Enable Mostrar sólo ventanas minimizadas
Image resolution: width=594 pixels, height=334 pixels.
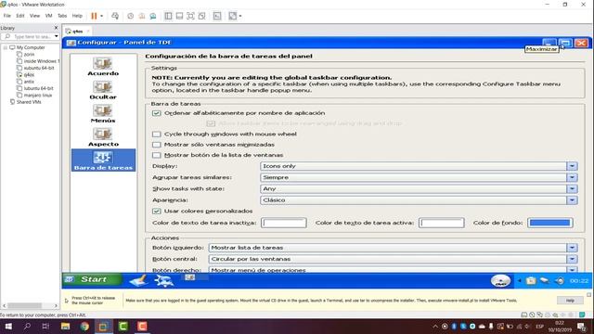[x=157, y=145]
